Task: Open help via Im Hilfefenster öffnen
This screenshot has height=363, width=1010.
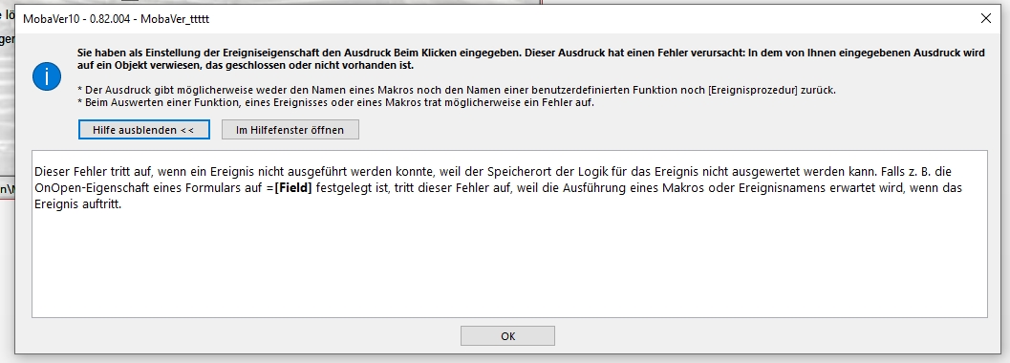Action: point(290,129)
